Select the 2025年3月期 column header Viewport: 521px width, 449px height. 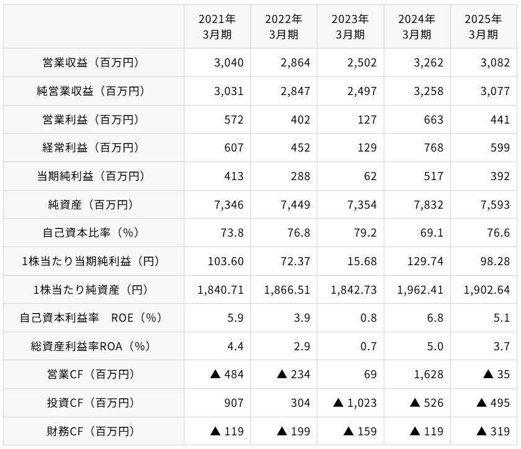click(x=483, y=27)
